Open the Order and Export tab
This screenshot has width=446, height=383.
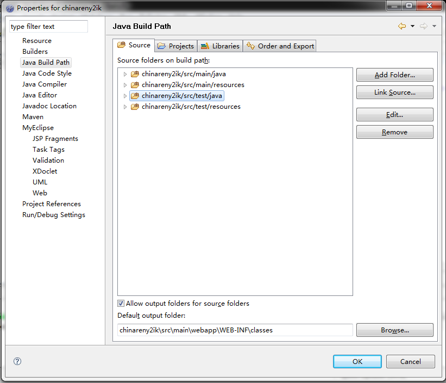[x=280, y=46]
